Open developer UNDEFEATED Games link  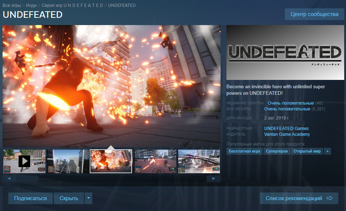tap(286, 128)
